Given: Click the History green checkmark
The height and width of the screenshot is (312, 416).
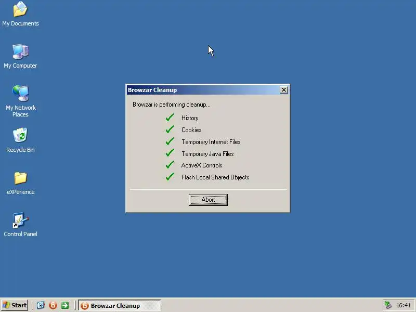Looking at the screenshot, I should tap(170, 118).
